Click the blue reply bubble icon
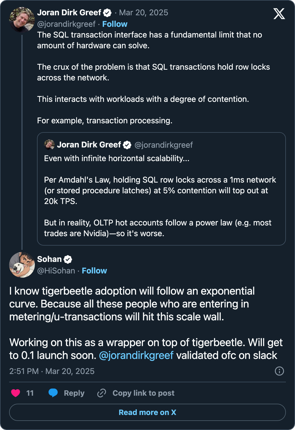Image resolution: width=295 pixels, height=430 pixels. click(x=53, y=393)
